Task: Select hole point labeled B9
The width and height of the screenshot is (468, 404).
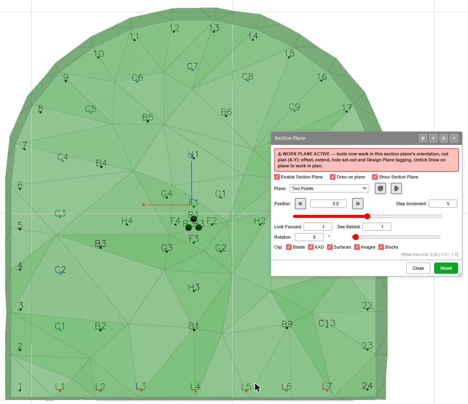Action: [x=287, y=328]
